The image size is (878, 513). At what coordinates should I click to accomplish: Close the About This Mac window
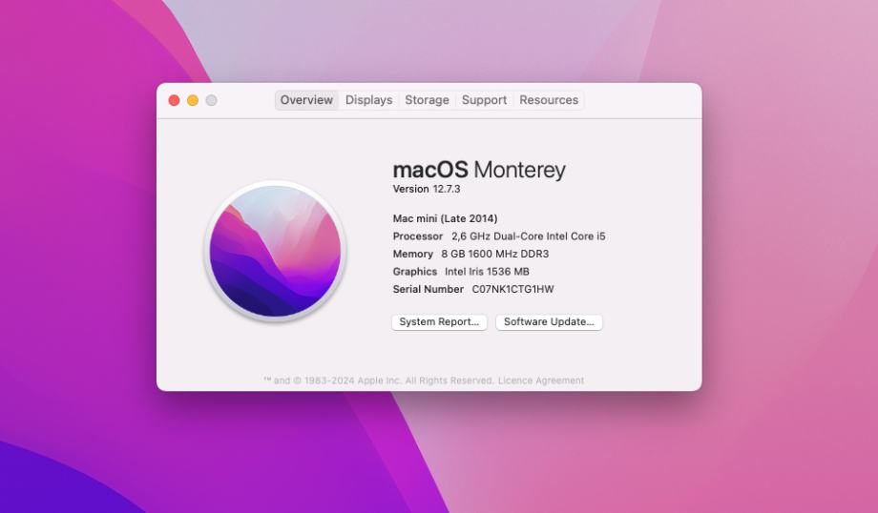pos(174,100)
